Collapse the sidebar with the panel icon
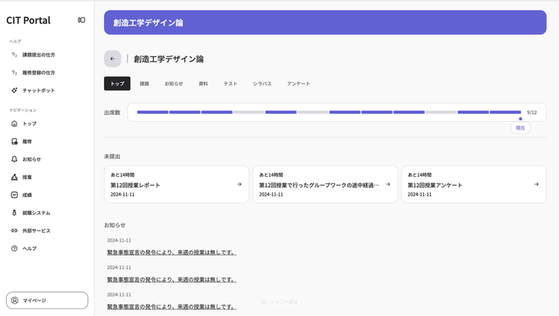The height and width of the screenshot is (316, 559). 82,20
